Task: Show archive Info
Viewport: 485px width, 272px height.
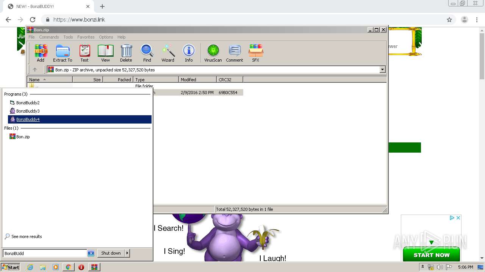Action: click(189, 53)
